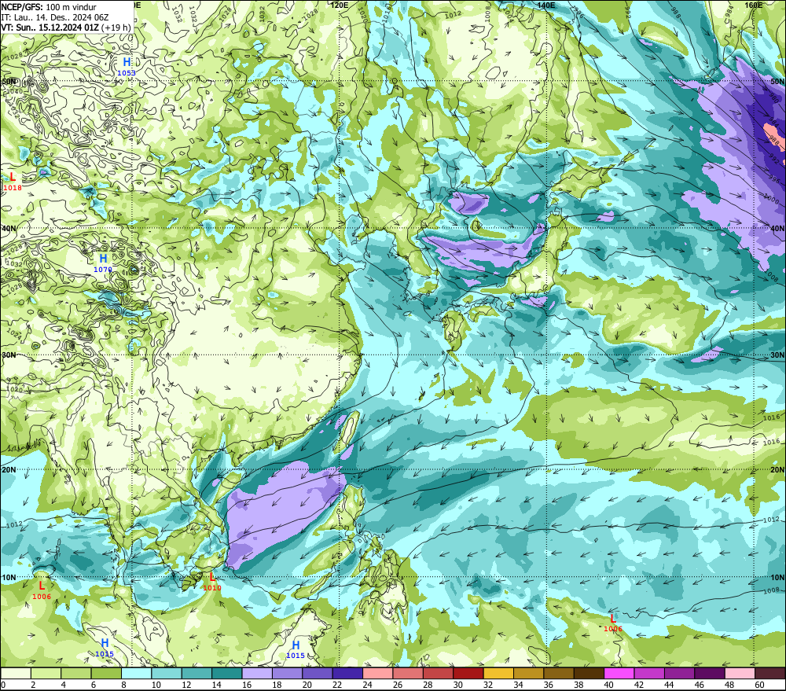The width and height of the screenshot is (786, 691).
Task: Click the '120E' longitude label
Action: pyautogui.click(x=340, y=5)
